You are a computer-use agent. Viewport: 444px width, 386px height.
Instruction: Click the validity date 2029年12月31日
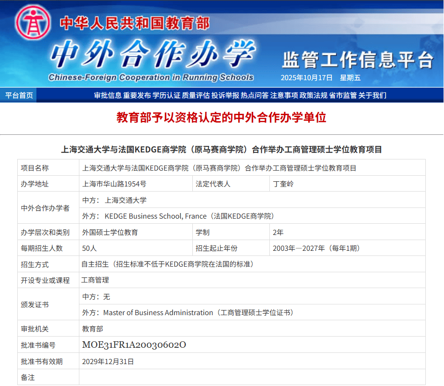pos(108,361)
